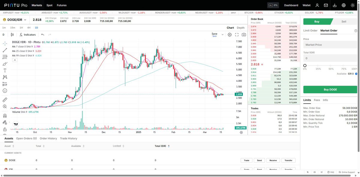Viewport: 360px width, 177px height.
Task: Open the candlestick chart style selector
Action: point(12,35)
